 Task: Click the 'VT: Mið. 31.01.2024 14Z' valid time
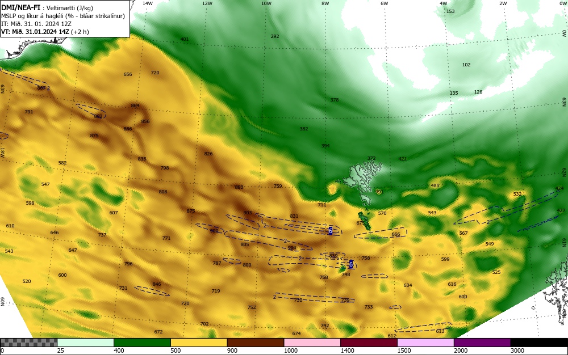pos(45,32)
